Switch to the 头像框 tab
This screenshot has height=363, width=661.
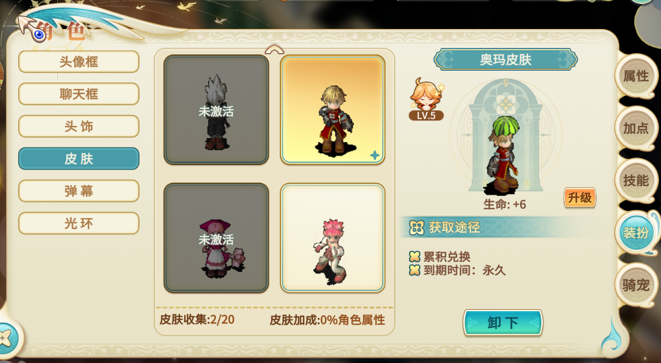point(79,62)
